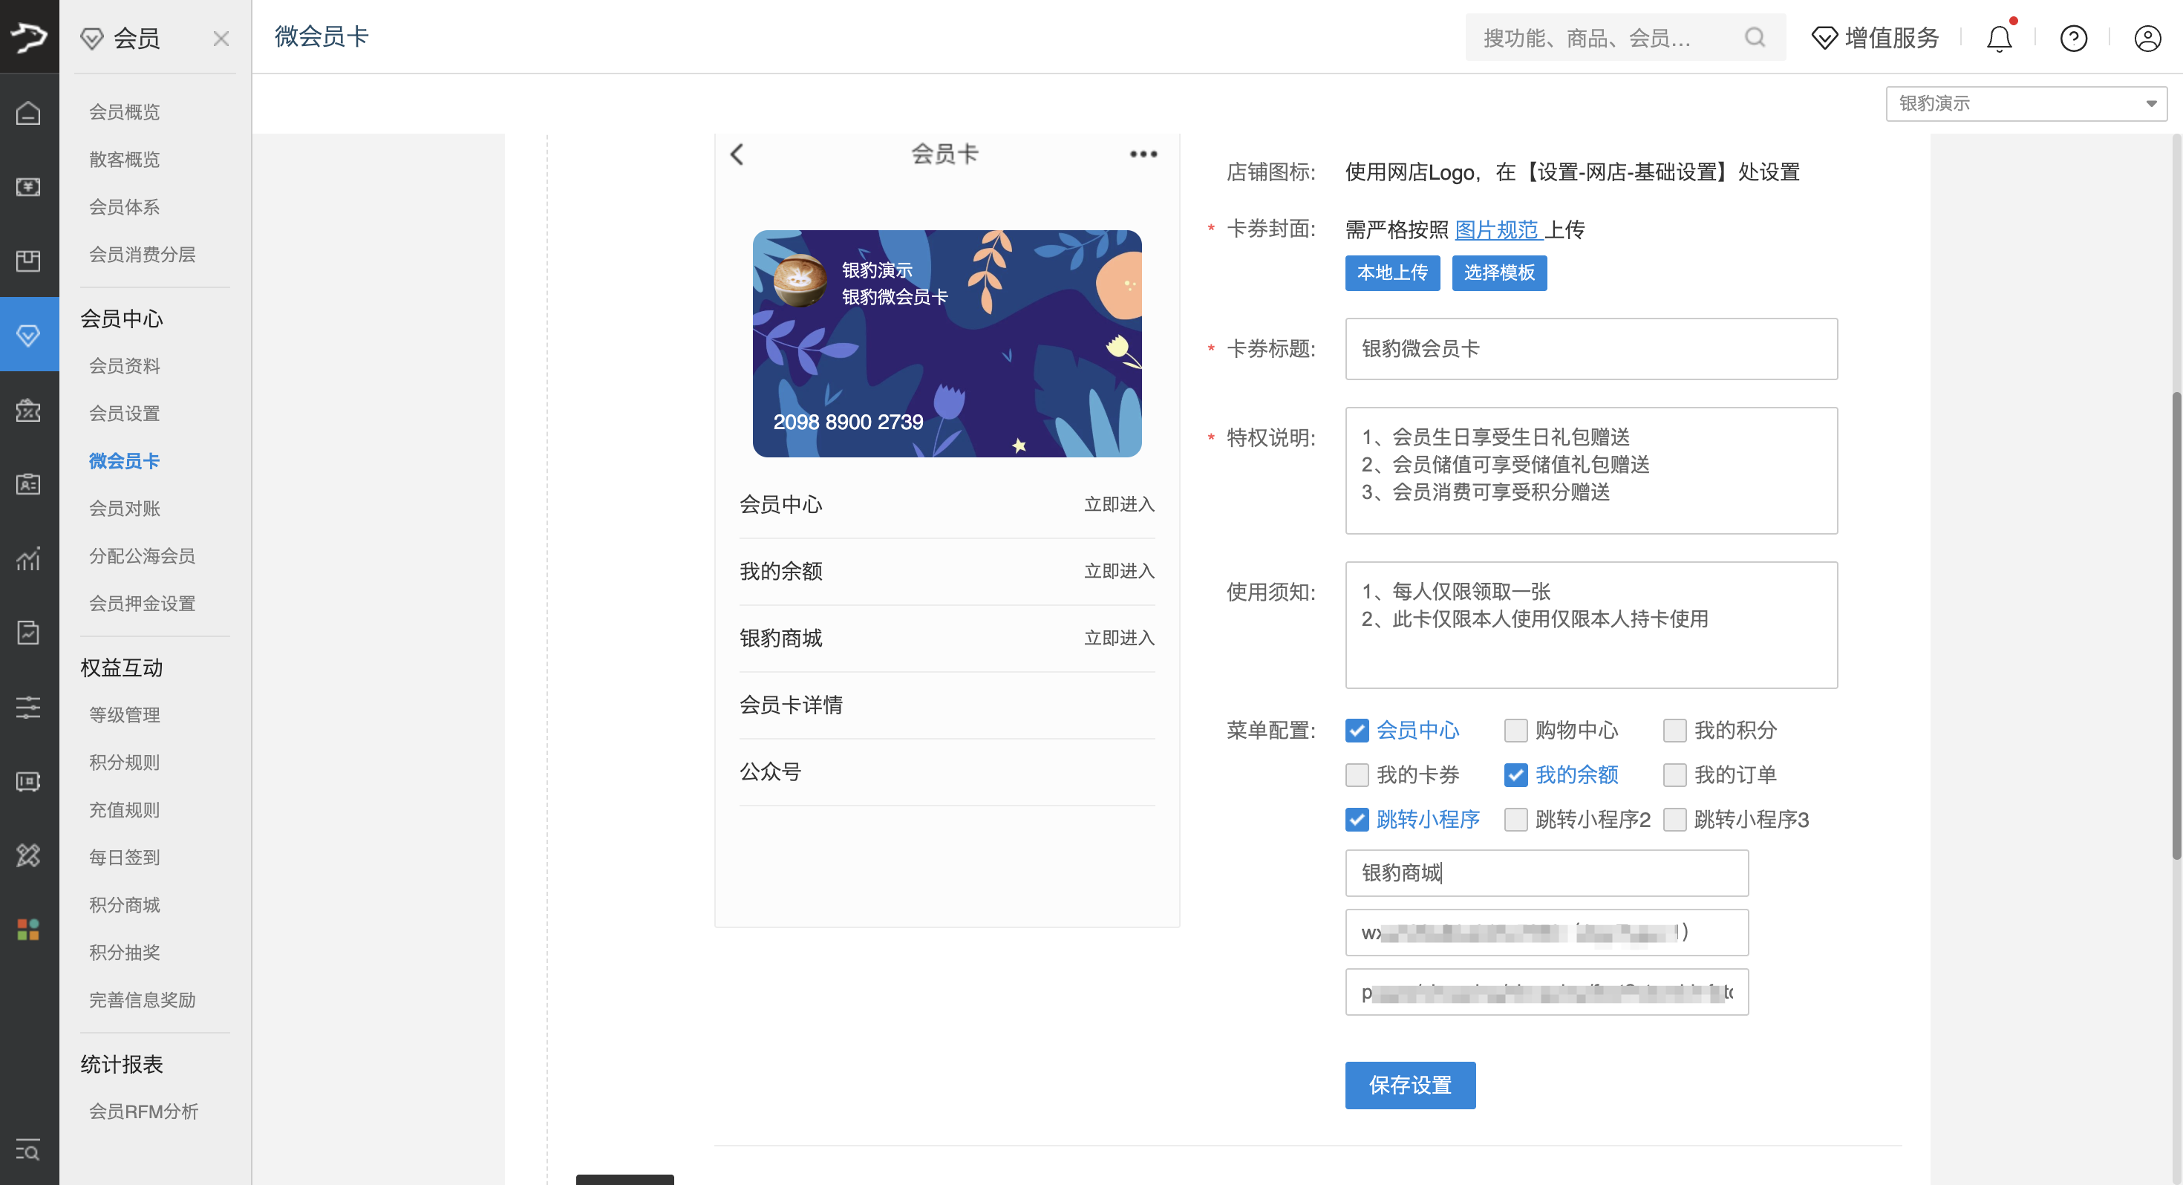The image size is (2183, 1185).
Task: Open 会员RFM分析 in sidebar
Action: (144, 1111)
